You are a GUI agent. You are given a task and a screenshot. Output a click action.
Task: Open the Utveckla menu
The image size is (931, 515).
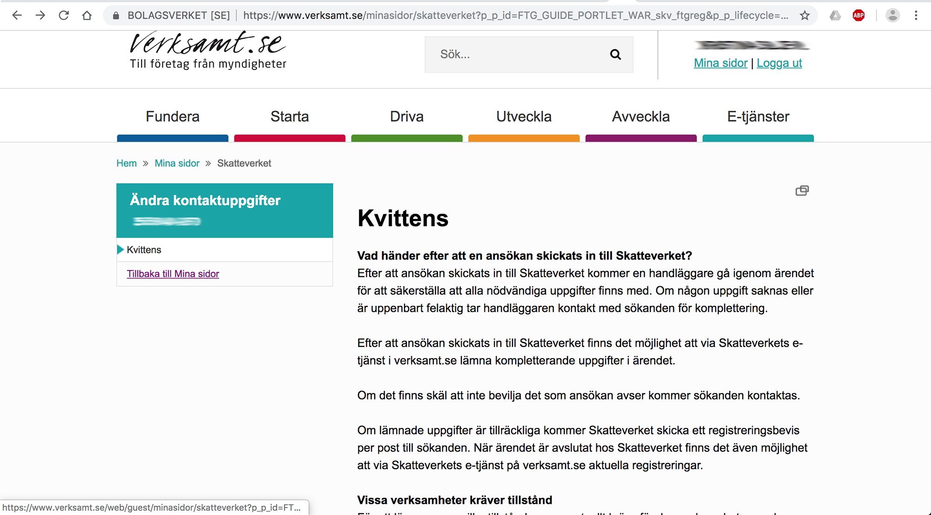point(524,116)
